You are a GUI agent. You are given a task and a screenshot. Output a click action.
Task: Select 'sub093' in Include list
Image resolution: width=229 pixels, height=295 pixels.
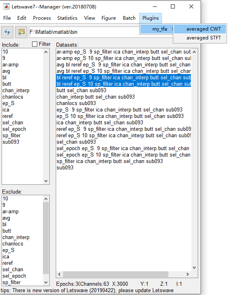coord(22,142)
